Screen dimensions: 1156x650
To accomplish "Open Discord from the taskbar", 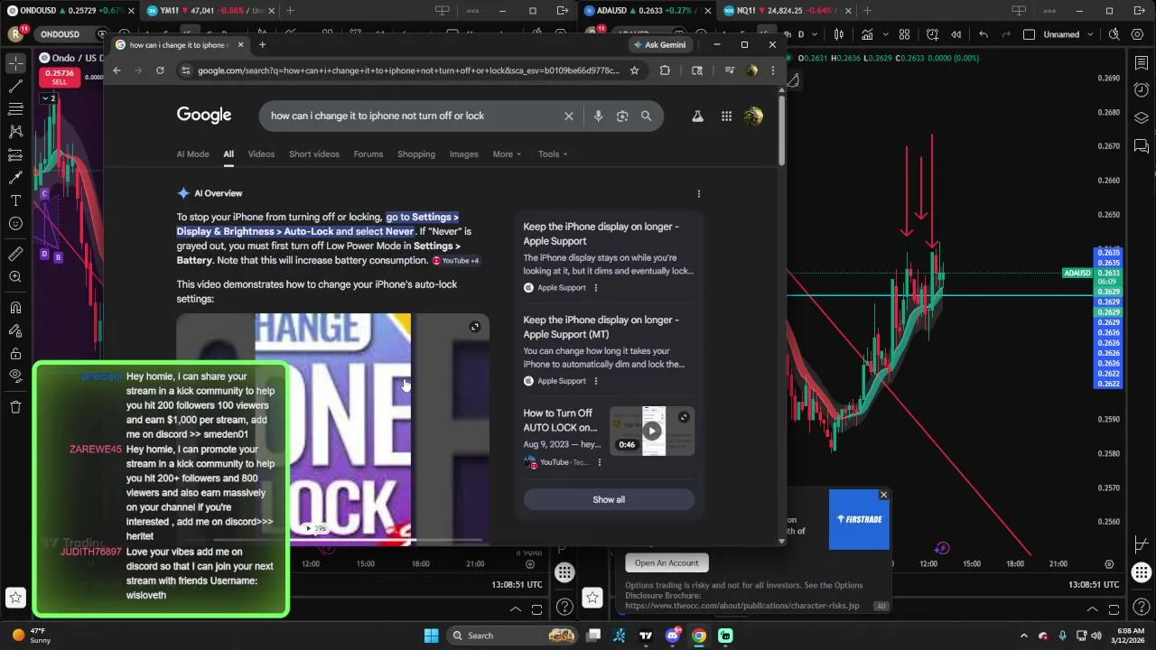I will [672, 636].
